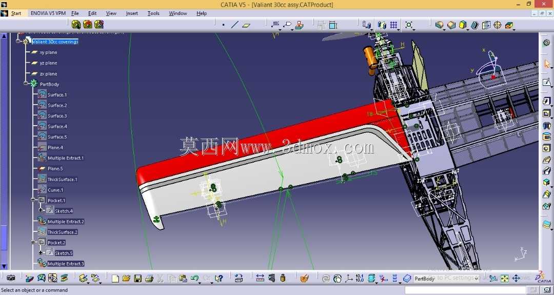
Task: Click the New document icon
Action: point(115,279)
